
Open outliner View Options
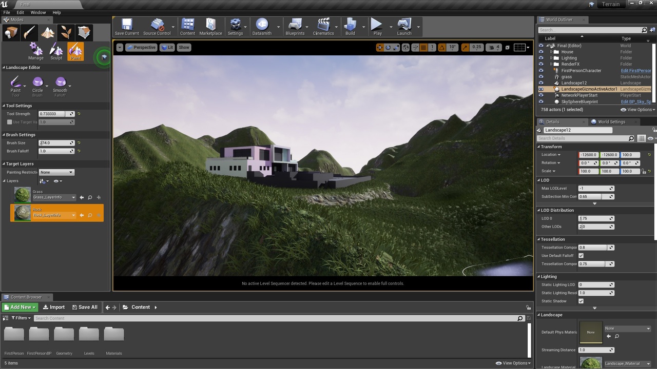click(x=637, y=110)
